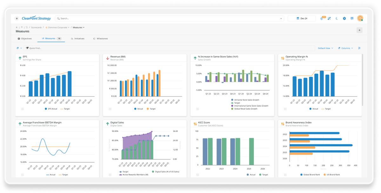Viewport: 381px width, 193px height.
Task: Click the Quick Find filter field
Action: click(170, 48)
